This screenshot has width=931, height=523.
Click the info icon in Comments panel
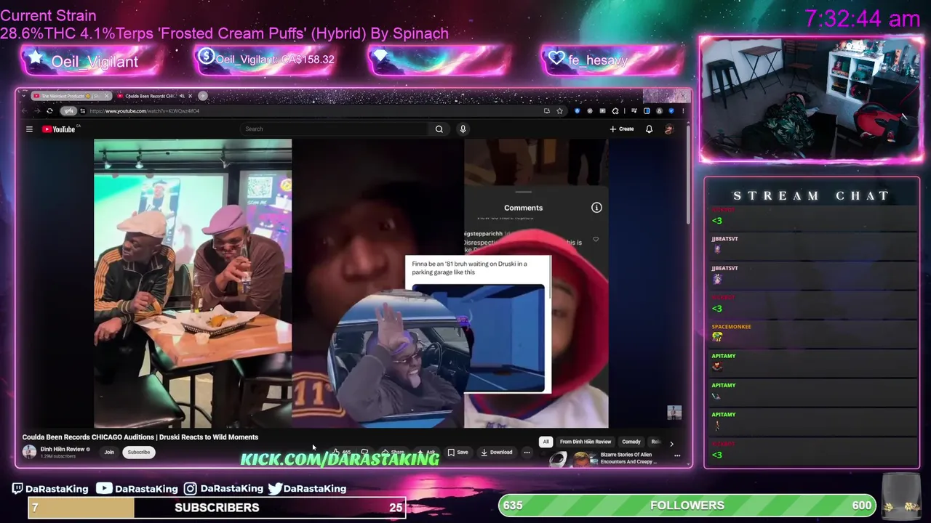(596, 208)
